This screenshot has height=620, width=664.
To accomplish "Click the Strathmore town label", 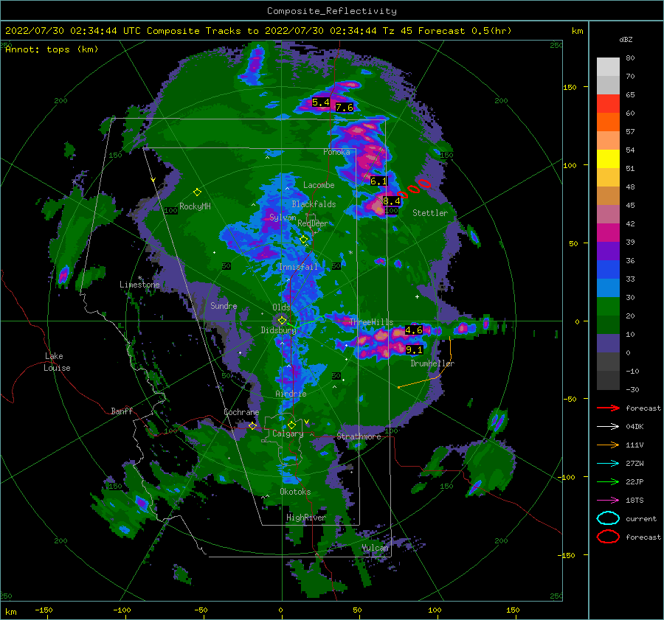I will 359,436.
